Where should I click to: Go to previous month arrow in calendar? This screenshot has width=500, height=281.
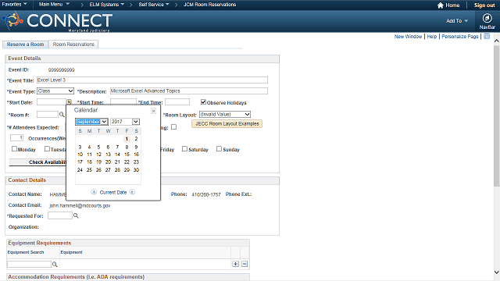point(94,192)
